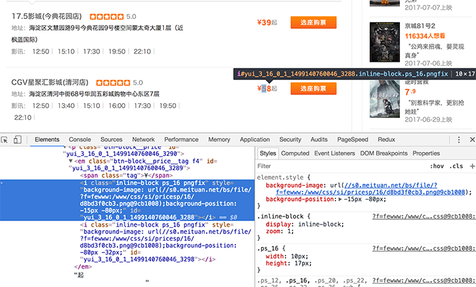The image size is (476, 287).
Task: Click the Filter styles input field
Action: [340, 166]
